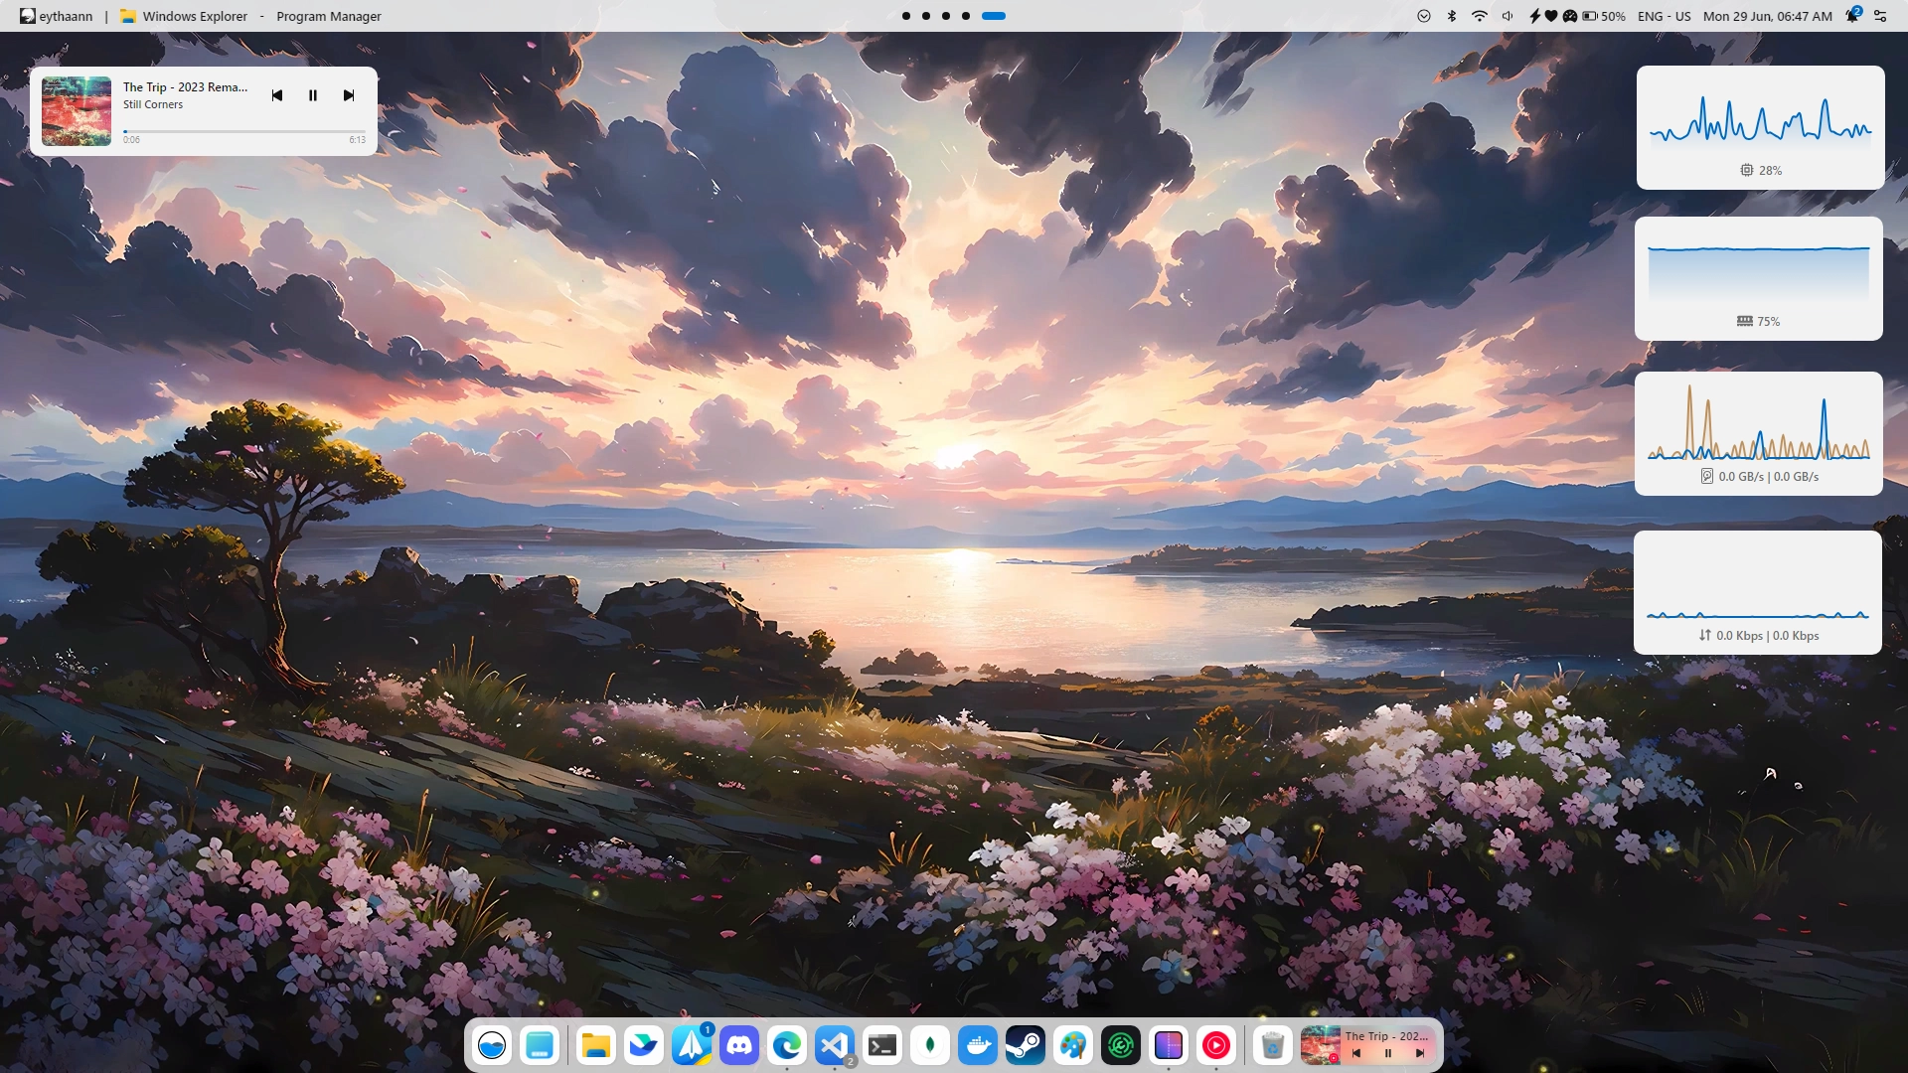The width and height of the screenshot is (1908, 1073).
Task: Launch Docker Desktop from the dock
Action: [978, 1045]
